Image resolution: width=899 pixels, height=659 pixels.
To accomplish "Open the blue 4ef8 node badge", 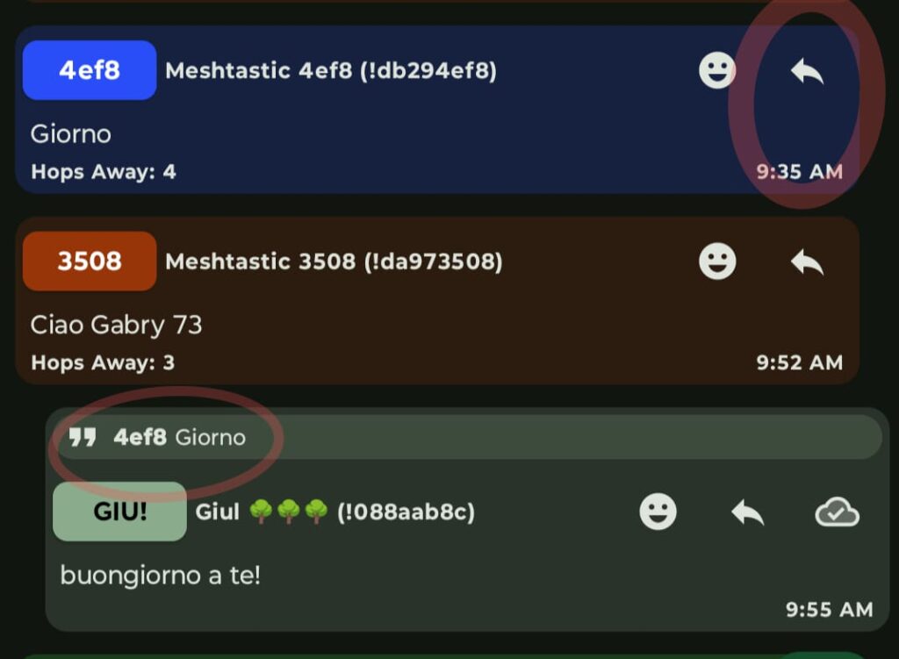I will click(90, 70).
